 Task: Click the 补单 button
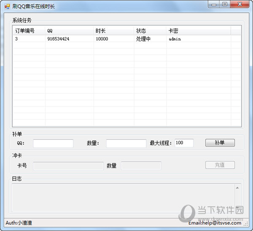[220, 143]
